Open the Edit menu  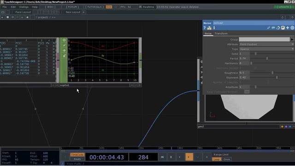[13, 7]
